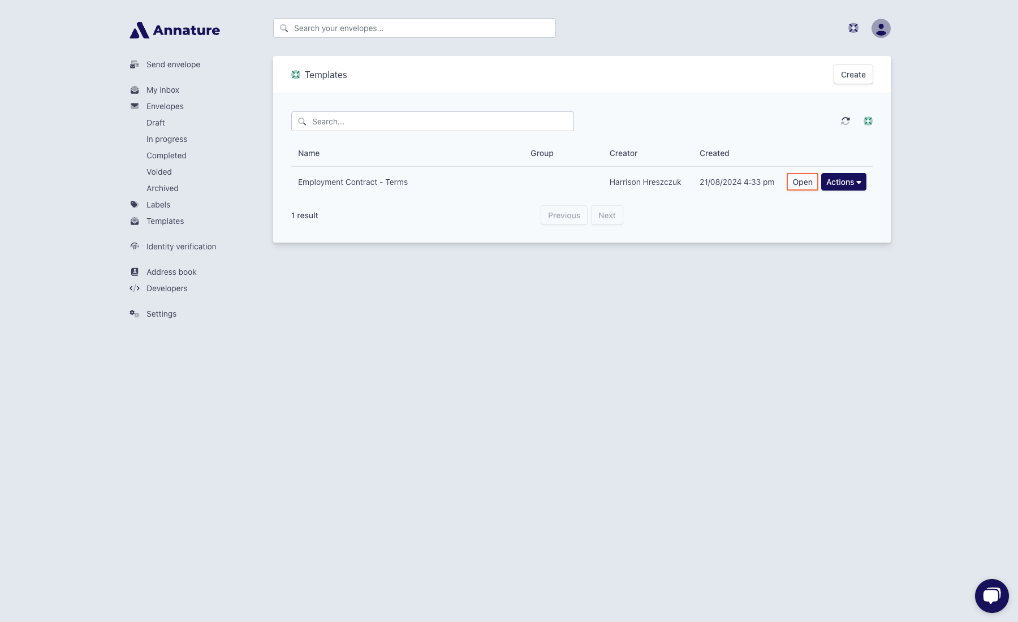Click the Address book icon
Viewport: 1018px width, 622px height.
[x=135, y=272]
